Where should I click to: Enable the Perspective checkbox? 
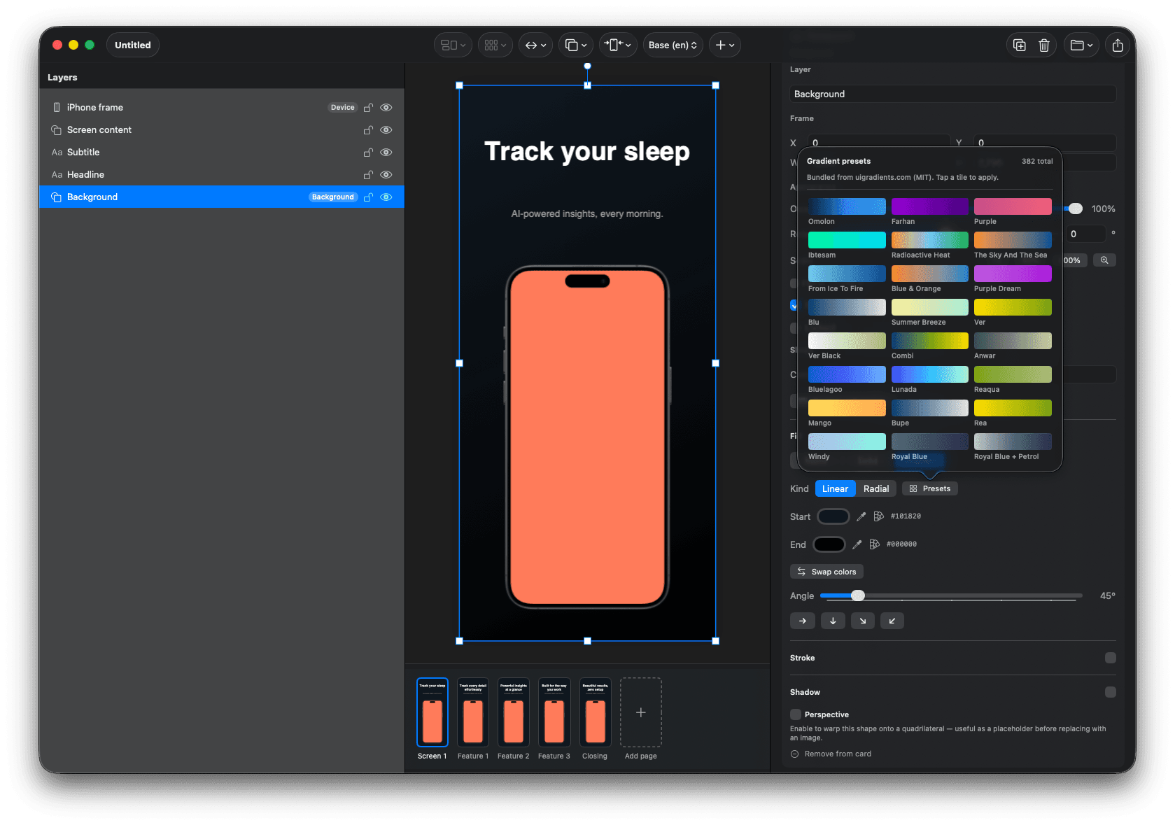click(796, 714)
